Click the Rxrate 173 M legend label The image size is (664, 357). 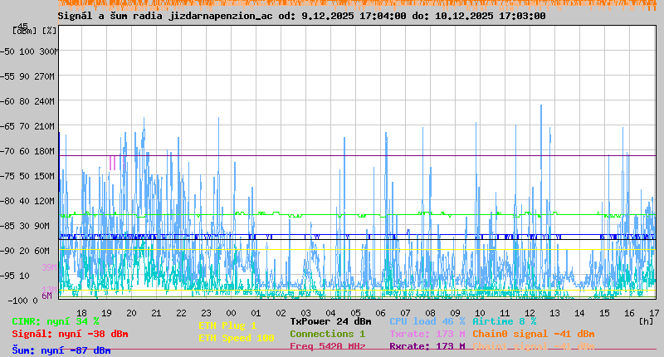pos(427,346)
